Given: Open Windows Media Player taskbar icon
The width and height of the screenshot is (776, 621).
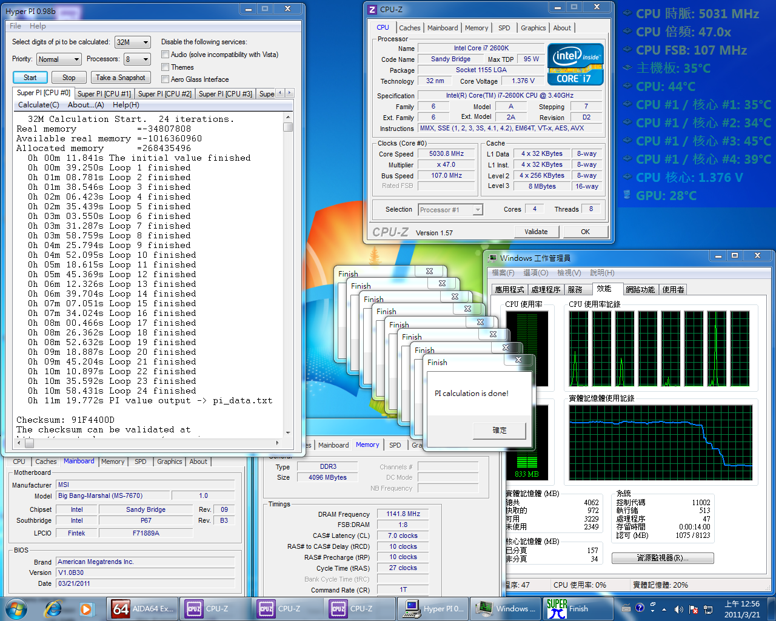Looking at the screenshot, I should coord(86,608).
